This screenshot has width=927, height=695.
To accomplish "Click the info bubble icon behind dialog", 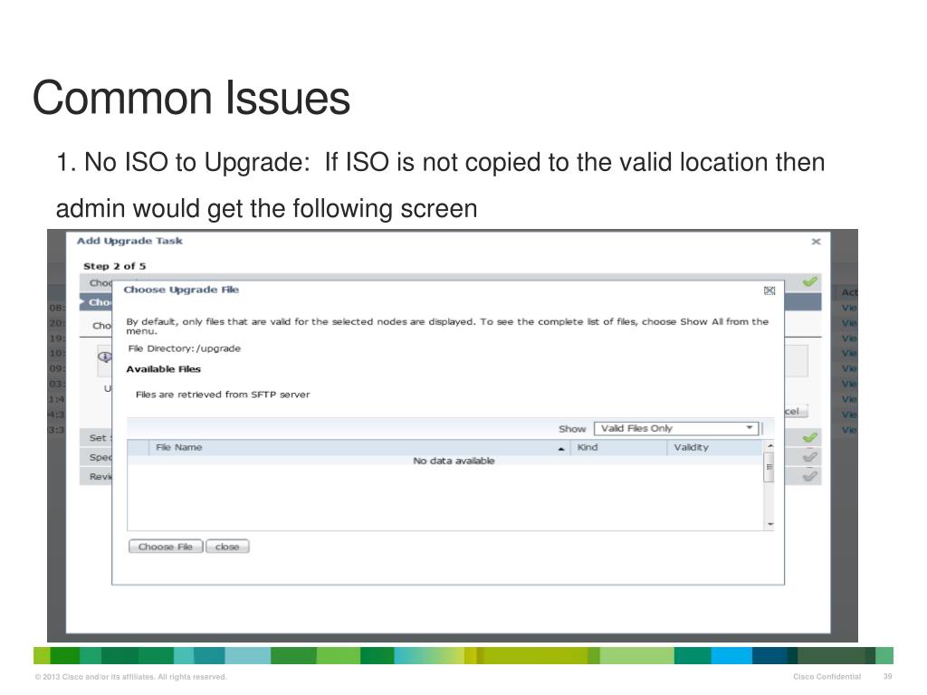I will click(104, 357).
